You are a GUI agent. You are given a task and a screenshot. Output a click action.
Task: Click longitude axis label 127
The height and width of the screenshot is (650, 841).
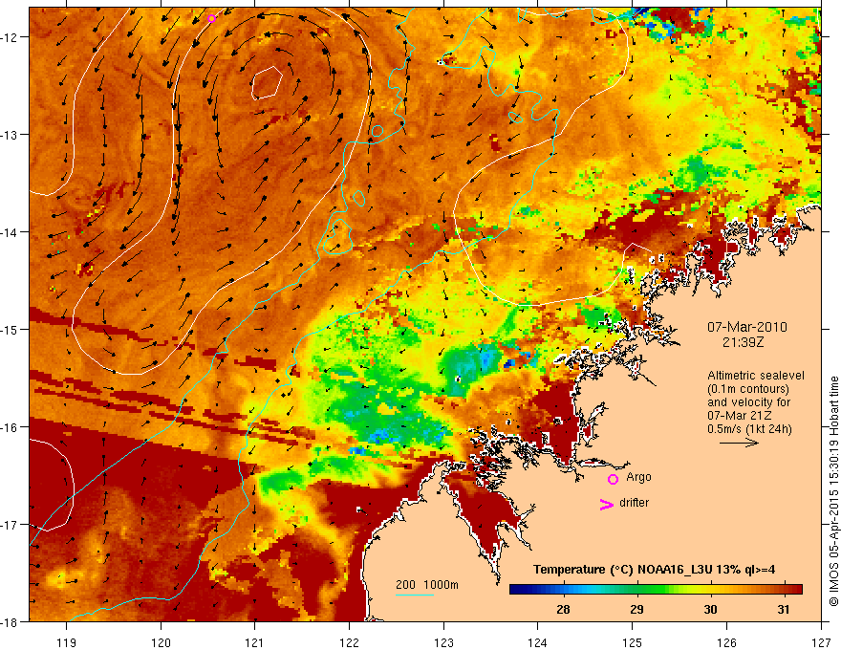coord(821,642)
